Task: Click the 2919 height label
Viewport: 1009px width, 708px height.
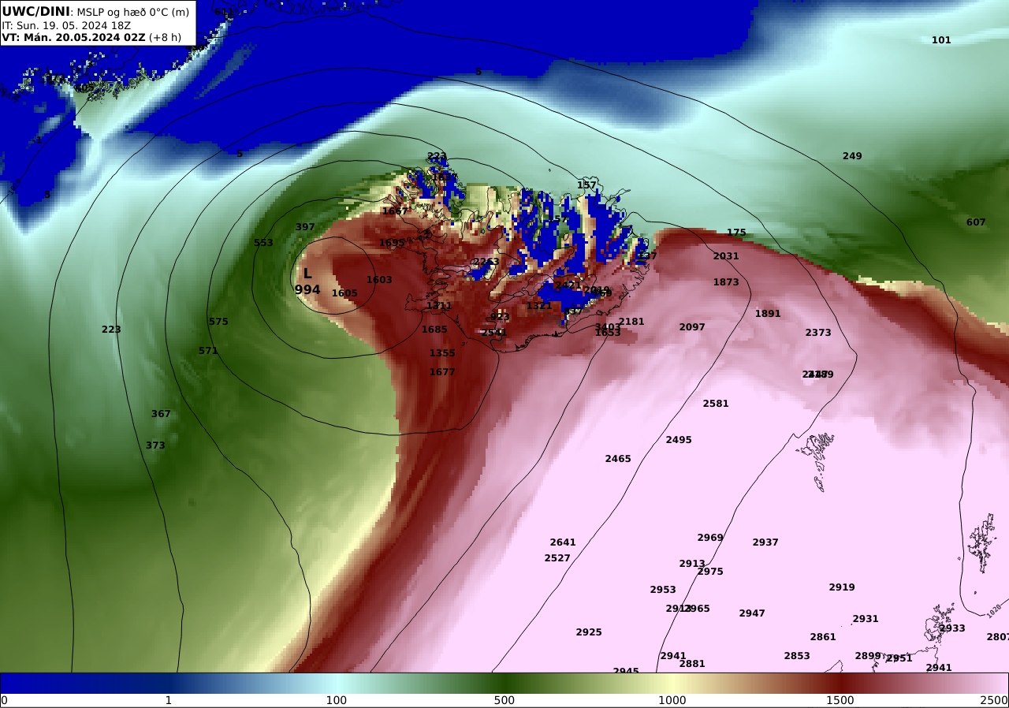Action: point(842,587)
